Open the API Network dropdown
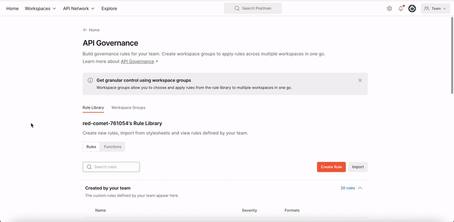This screenshot has height=222, width=454. coord(79,9)
